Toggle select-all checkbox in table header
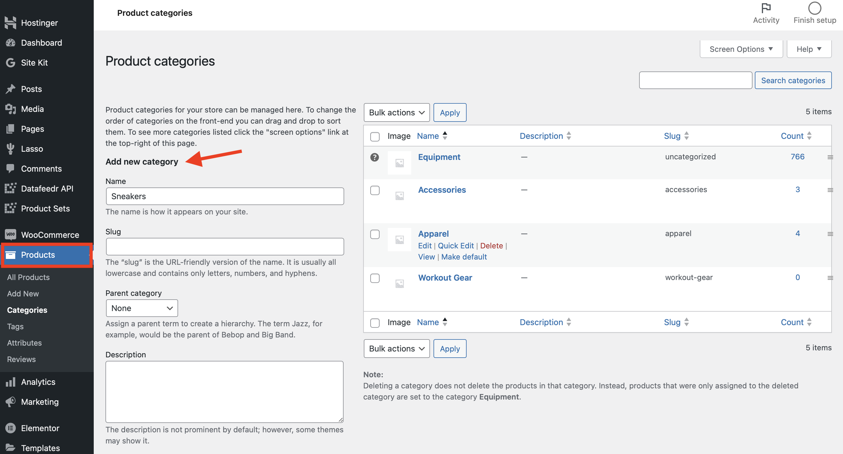 [375, 136]
